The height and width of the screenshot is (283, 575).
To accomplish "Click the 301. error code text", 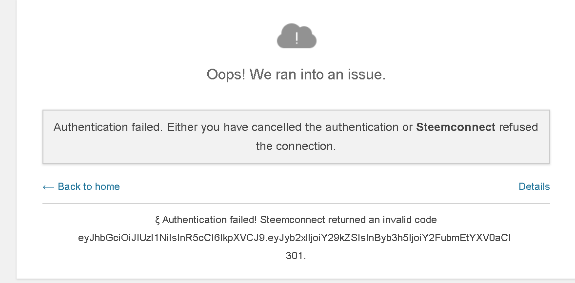I will 296,256.
